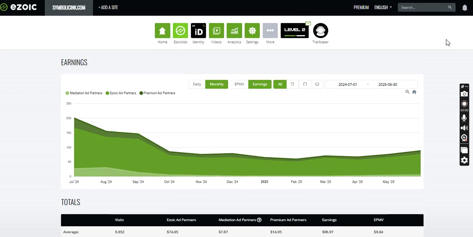Open start date picker 2024-07-01
The height and width of the screenshot is (237, 473).
[348, 84]
